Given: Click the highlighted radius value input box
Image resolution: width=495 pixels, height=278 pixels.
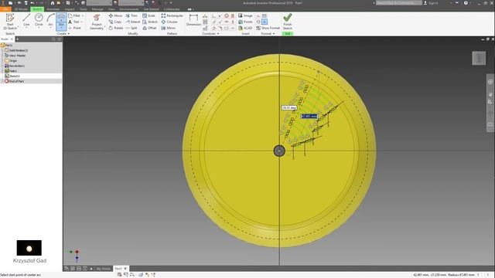Looking at the screenshot, I should pyautogui.click(x=309, y=117).
